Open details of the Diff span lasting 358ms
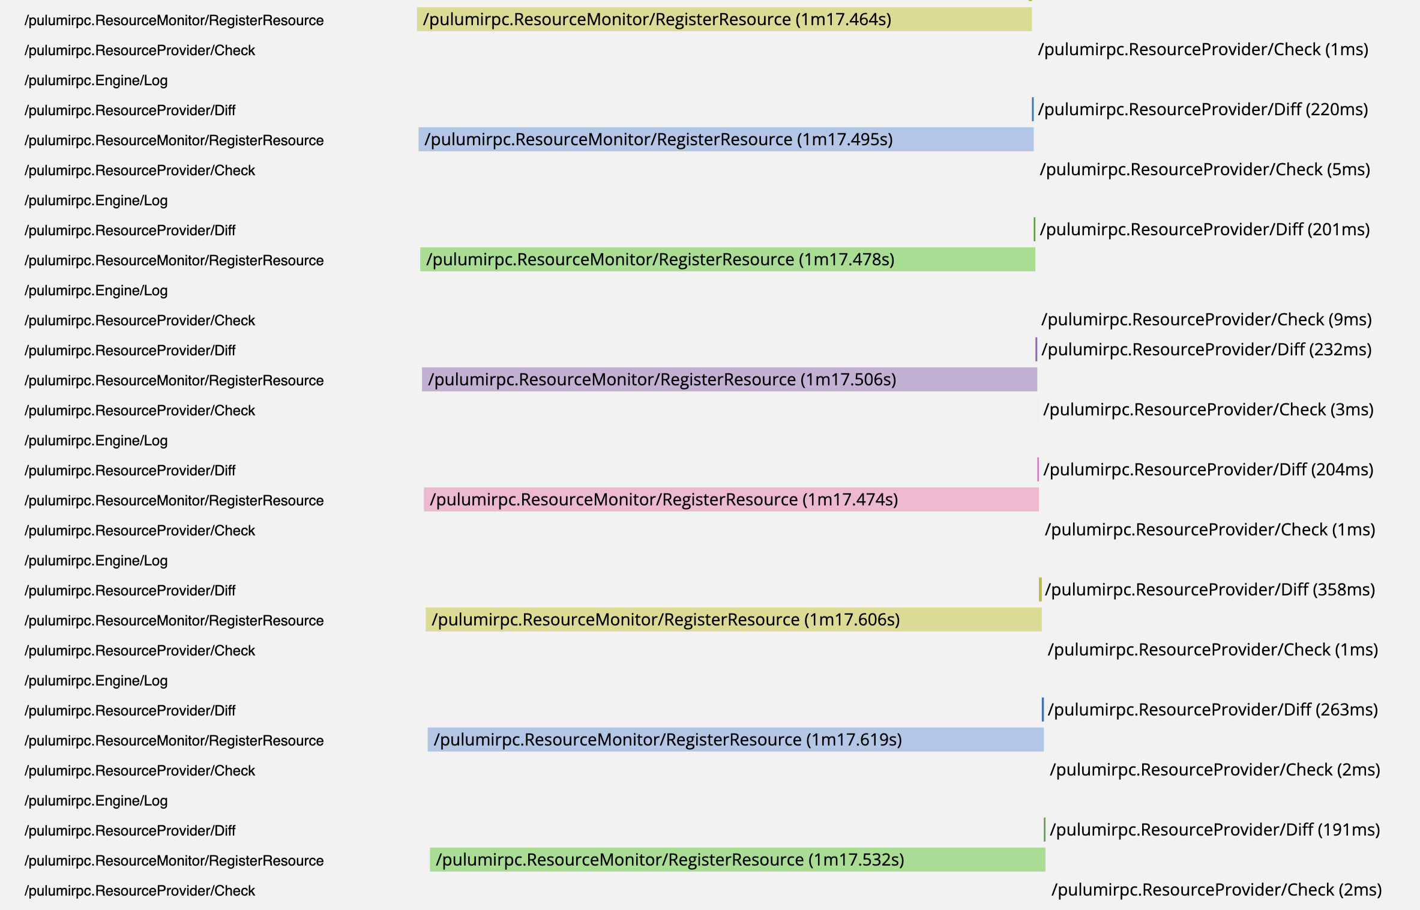Viewport: 1420px width, 910px height. click(1041, 590)
